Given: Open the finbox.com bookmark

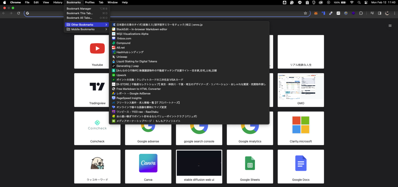Looking at the screenshot, I should [x=189, y=38].
